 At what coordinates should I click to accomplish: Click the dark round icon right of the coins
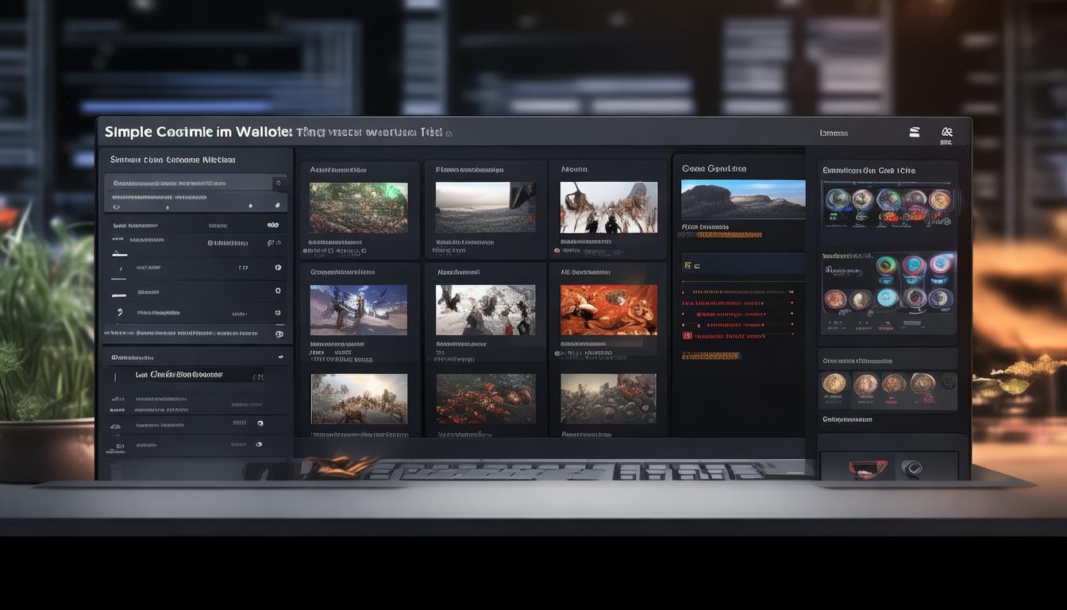(947, 383)
